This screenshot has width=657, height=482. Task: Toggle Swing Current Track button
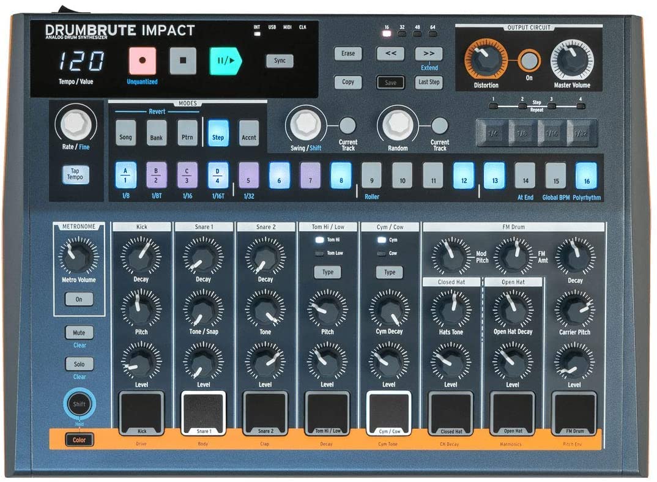(347, 125)
